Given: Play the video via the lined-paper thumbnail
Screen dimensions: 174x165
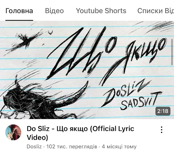Looking at the screenshot, I should [x=87, y=70].
